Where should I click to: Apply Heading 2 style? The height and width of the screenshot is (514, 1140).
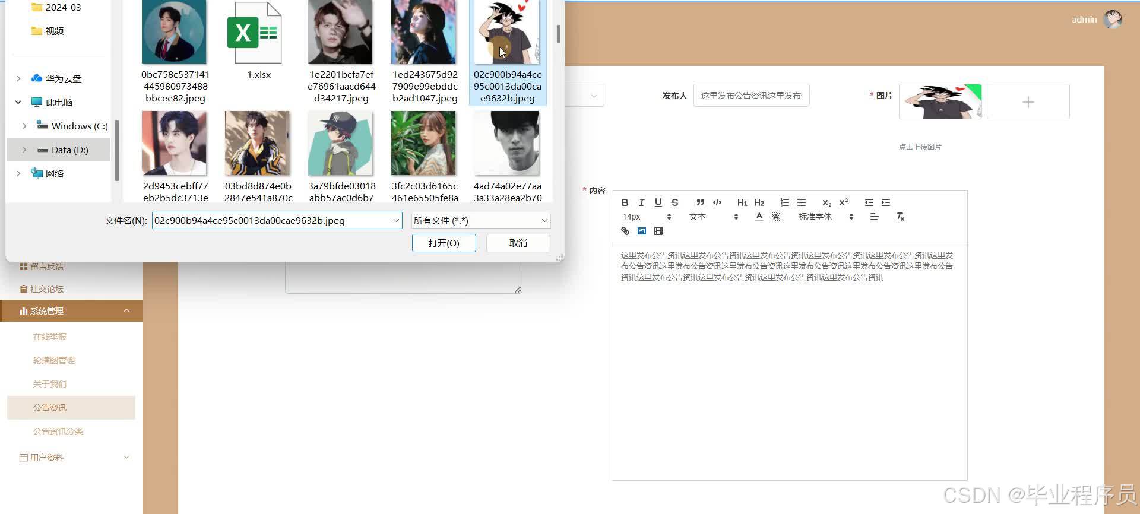pyautogui.click(x=759, y=202)
